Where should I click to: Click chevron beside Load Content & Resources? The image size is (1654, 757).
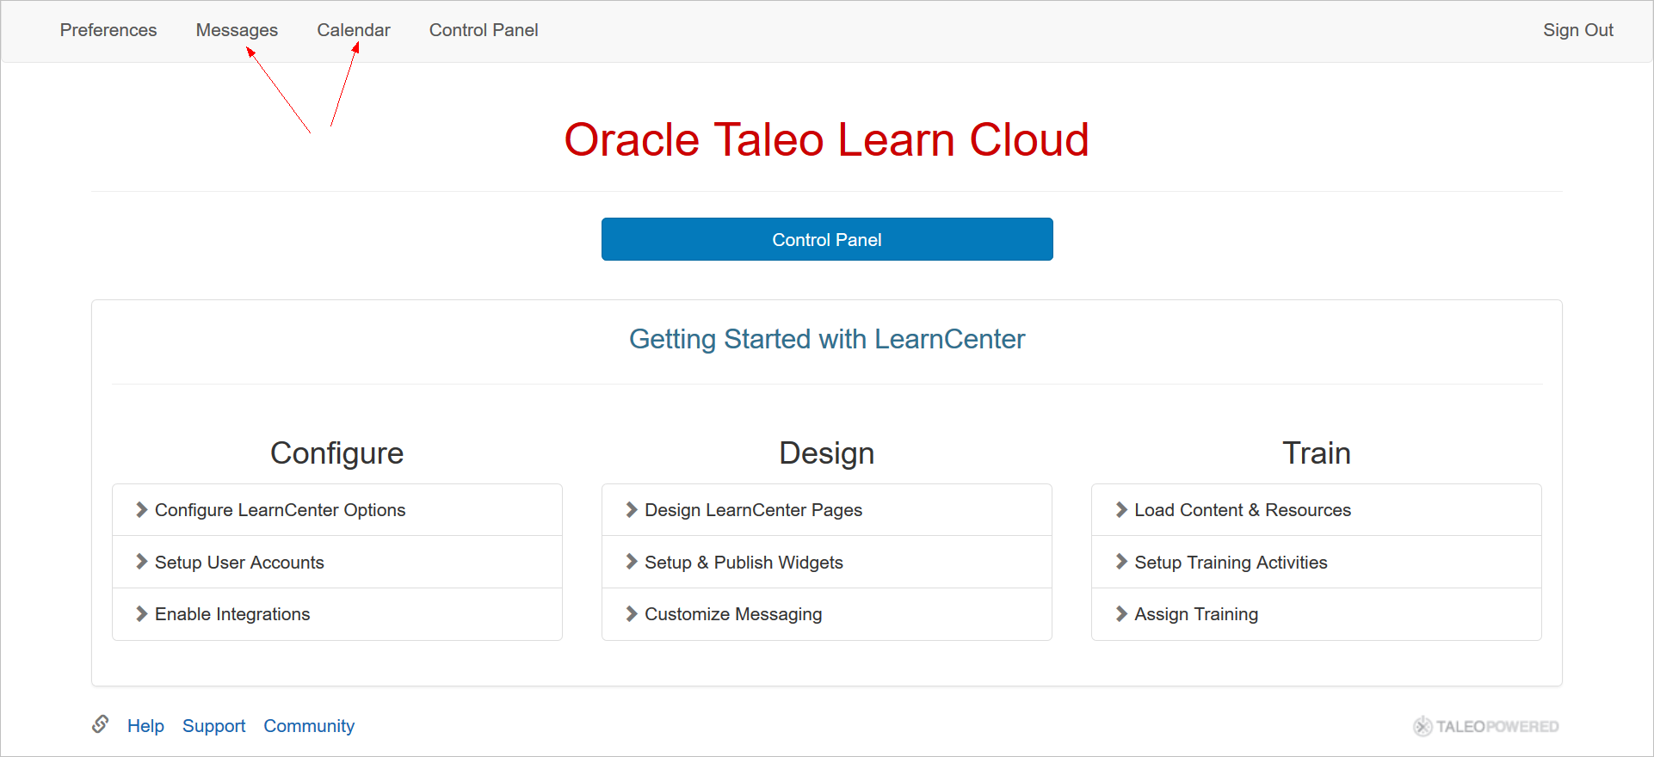pos(1121,510)
